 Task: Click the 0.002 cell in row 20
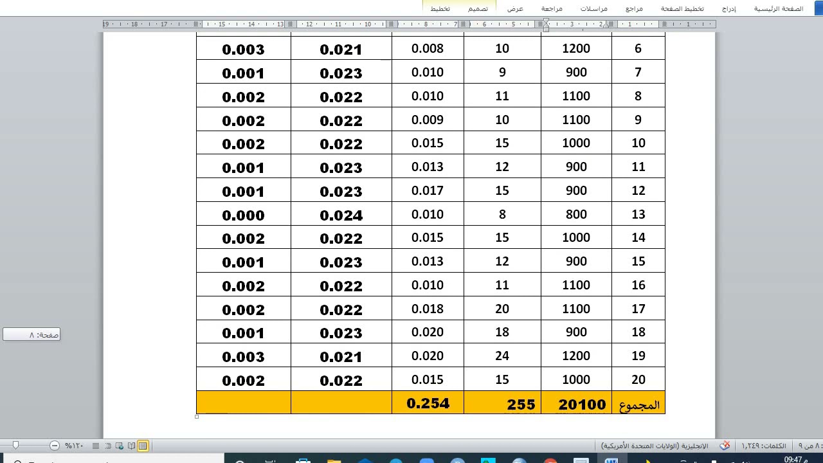coord(243,380)
